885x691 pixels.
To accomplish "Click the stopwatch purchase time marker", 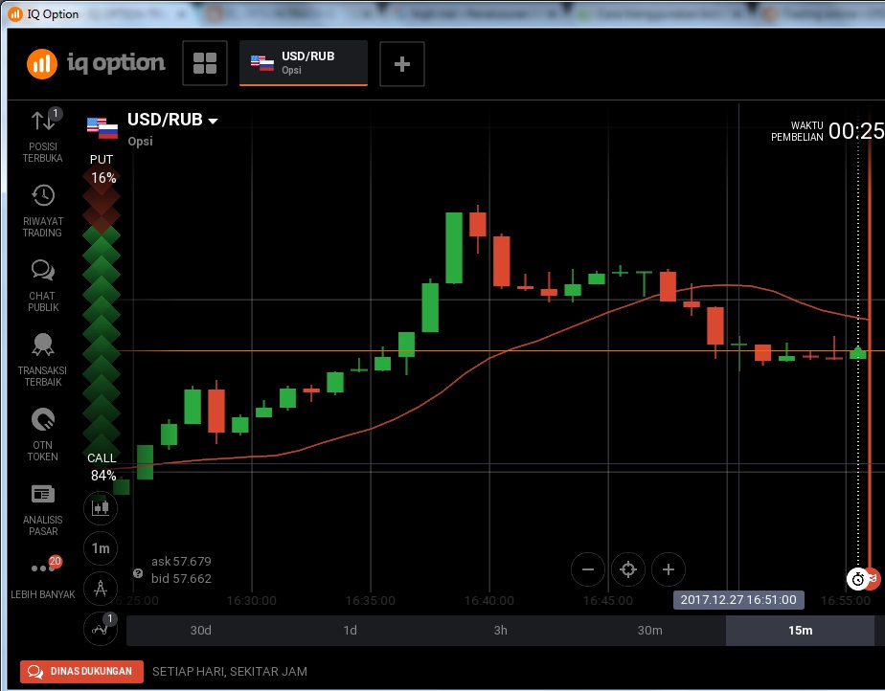I will [x=857, y=579].
